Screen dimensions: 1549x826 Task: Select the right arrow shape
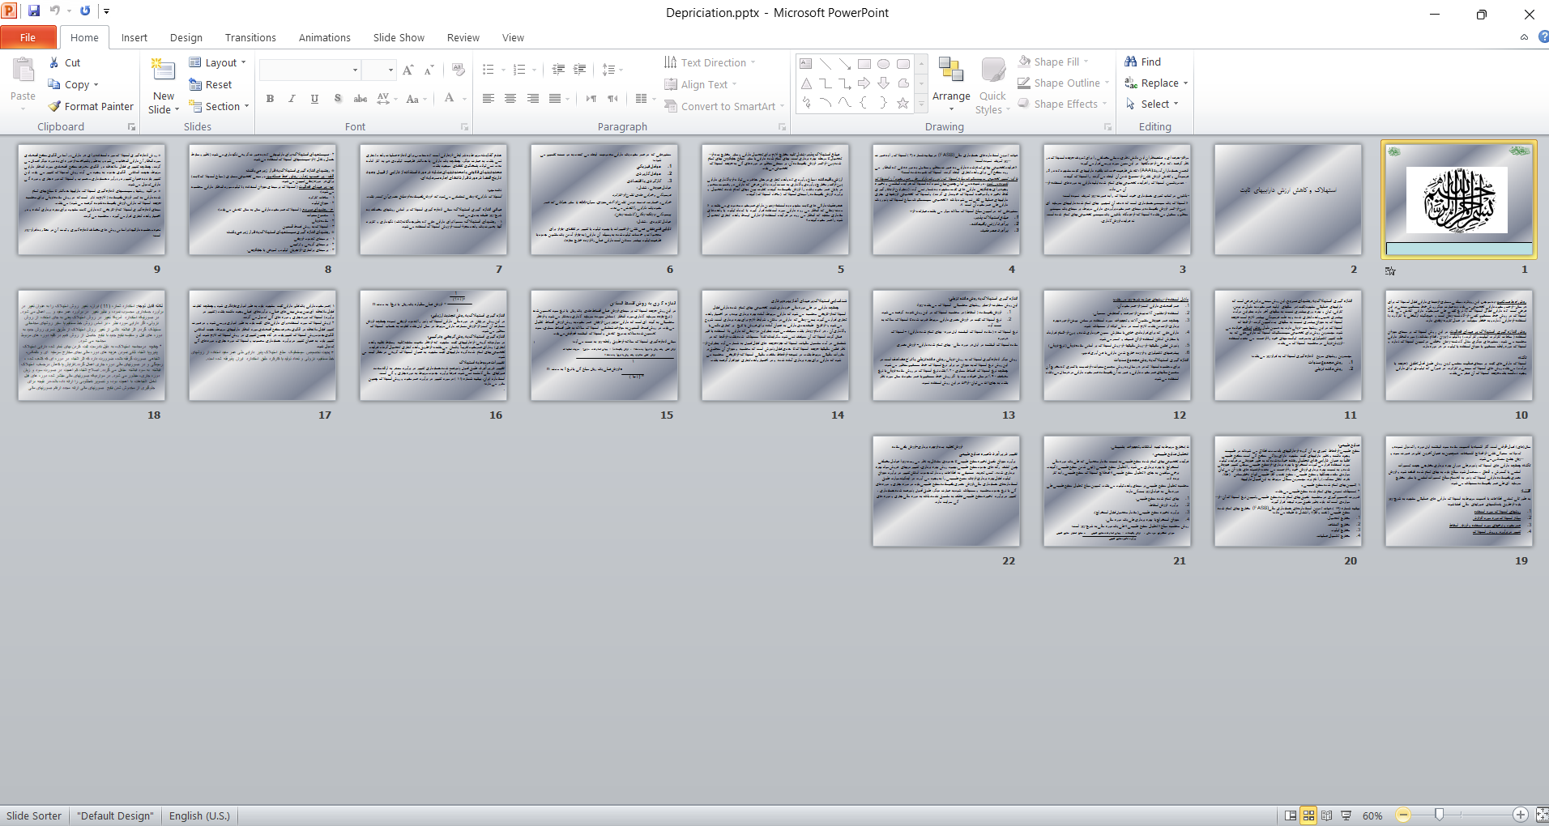[x=864, y=83]
